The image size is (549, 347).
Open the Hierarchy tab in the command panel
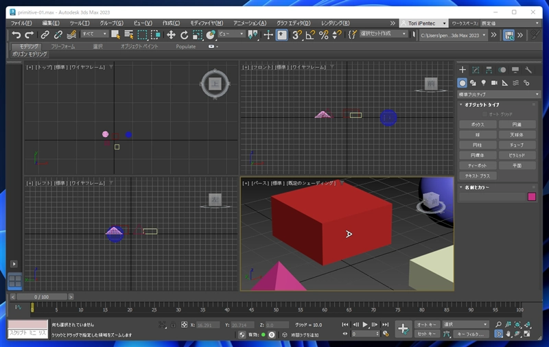[489, 70]
